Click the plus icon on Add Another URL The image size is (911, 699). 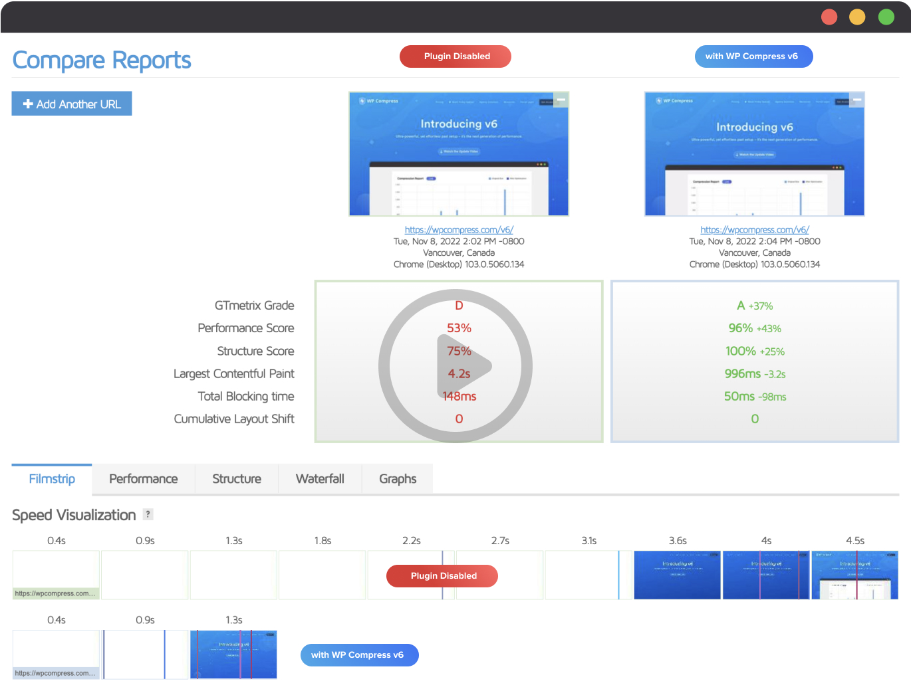coord(28,104)
